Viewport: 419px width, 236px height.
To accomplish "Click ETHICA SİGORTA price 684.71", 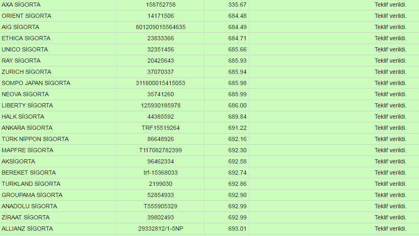I will point(237,38).
